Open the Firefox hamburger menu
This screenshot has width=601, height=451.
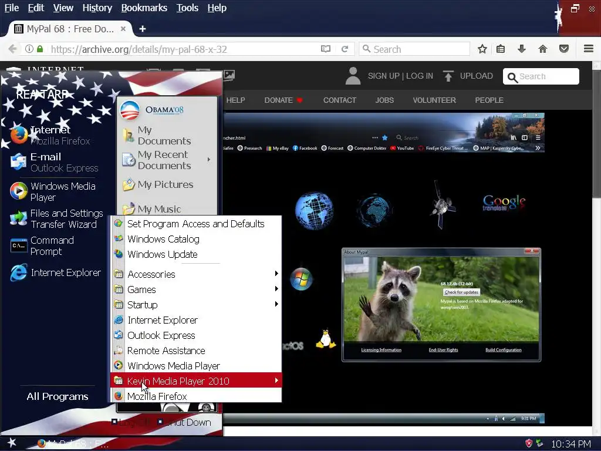(589, 49)
